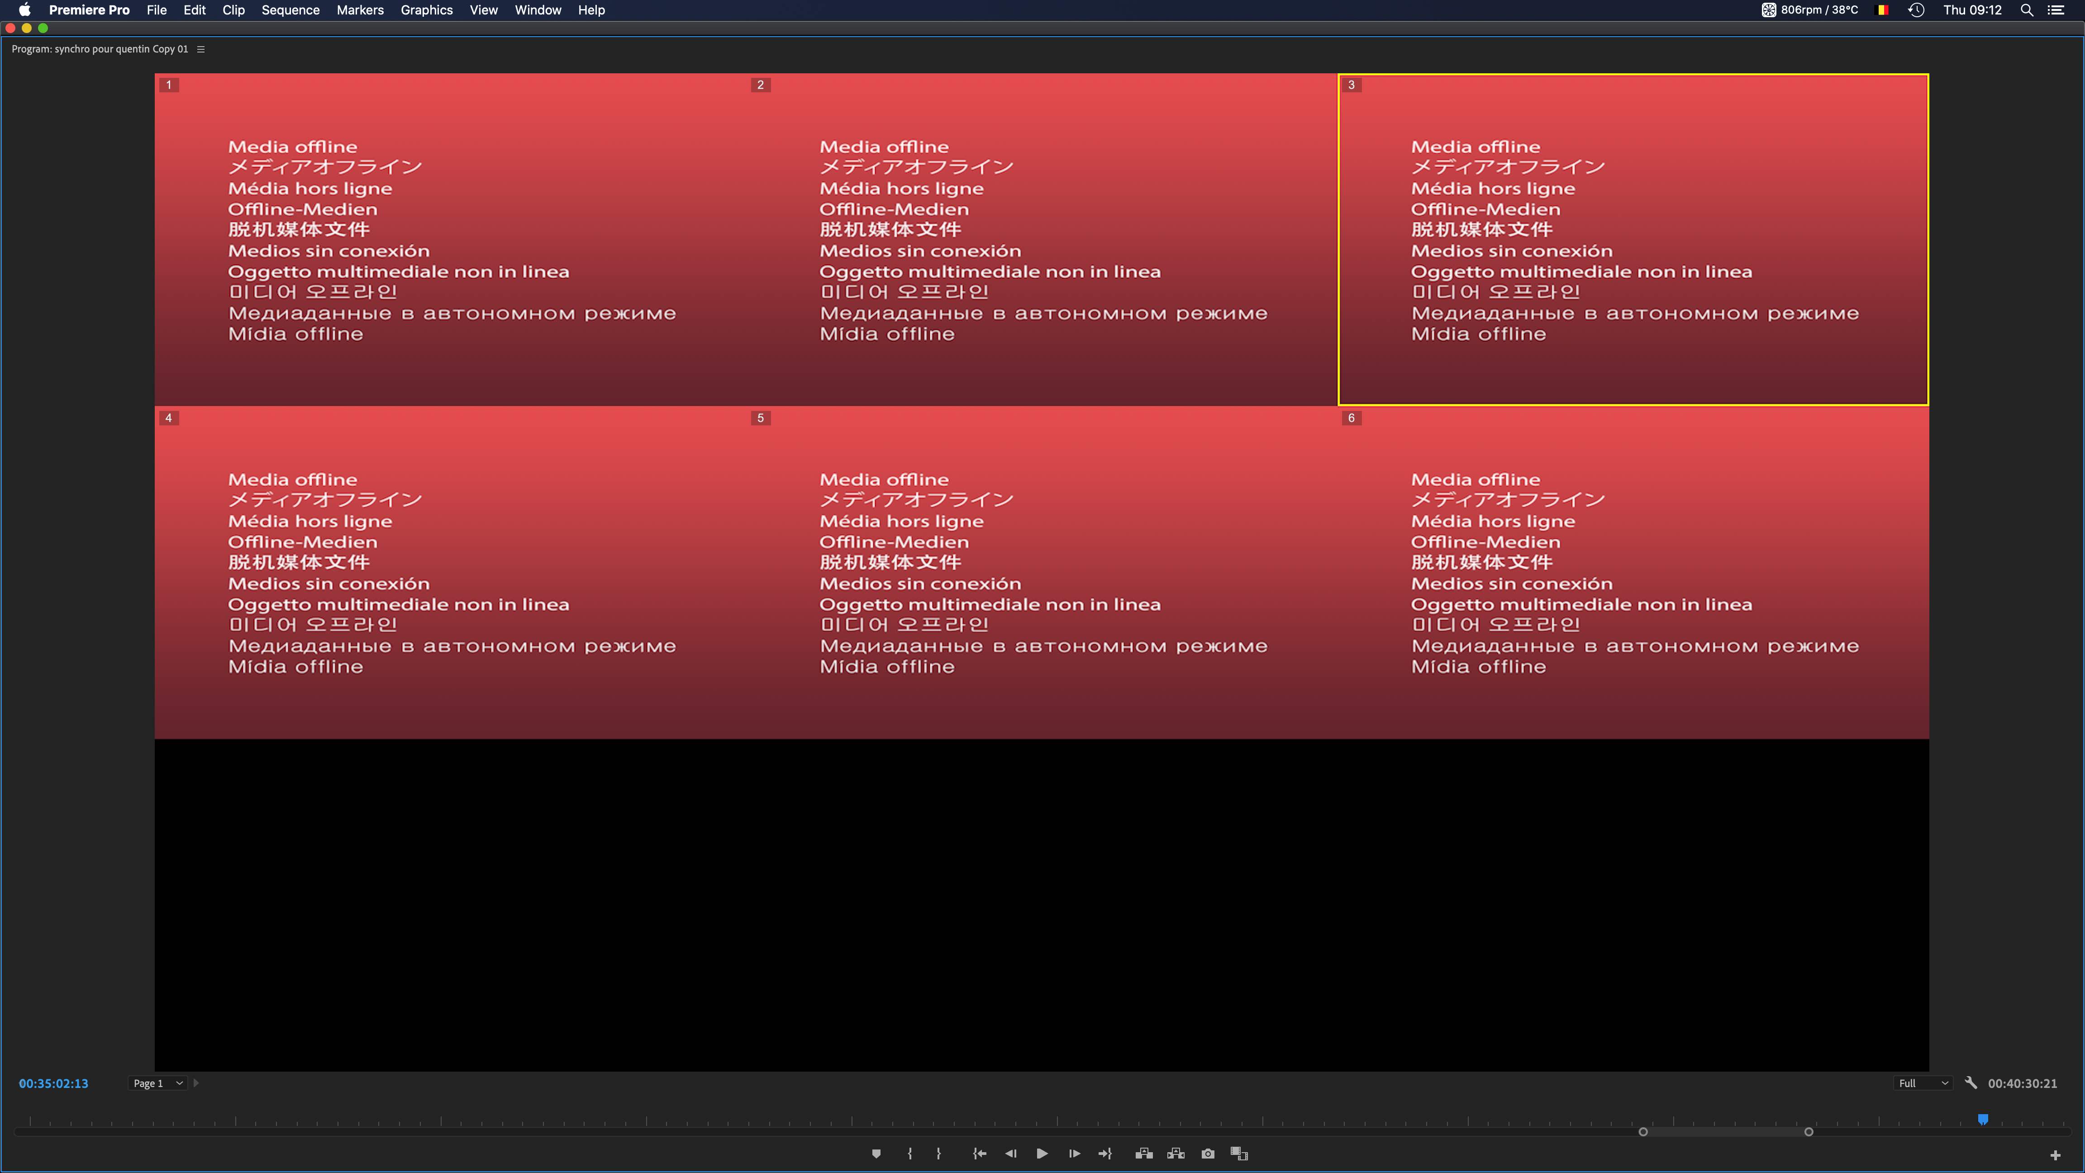
Task: Mark In point with the left brace icon
Action: pyautogui.click(x=910, y=1154)
